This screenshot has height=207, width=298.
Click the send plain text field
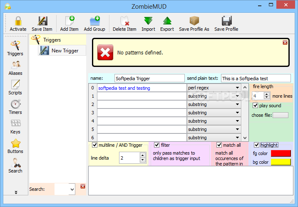click(256, 79)
